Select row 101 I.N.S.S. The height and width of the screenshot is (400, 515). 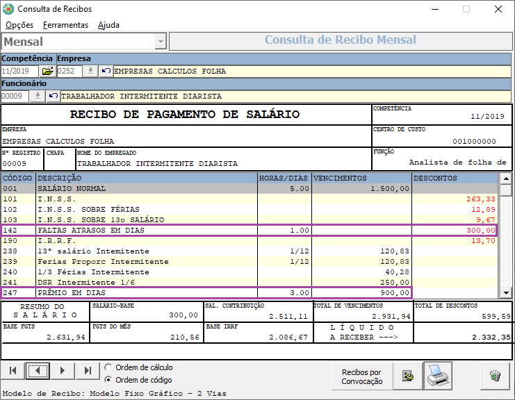pos(250,199)
